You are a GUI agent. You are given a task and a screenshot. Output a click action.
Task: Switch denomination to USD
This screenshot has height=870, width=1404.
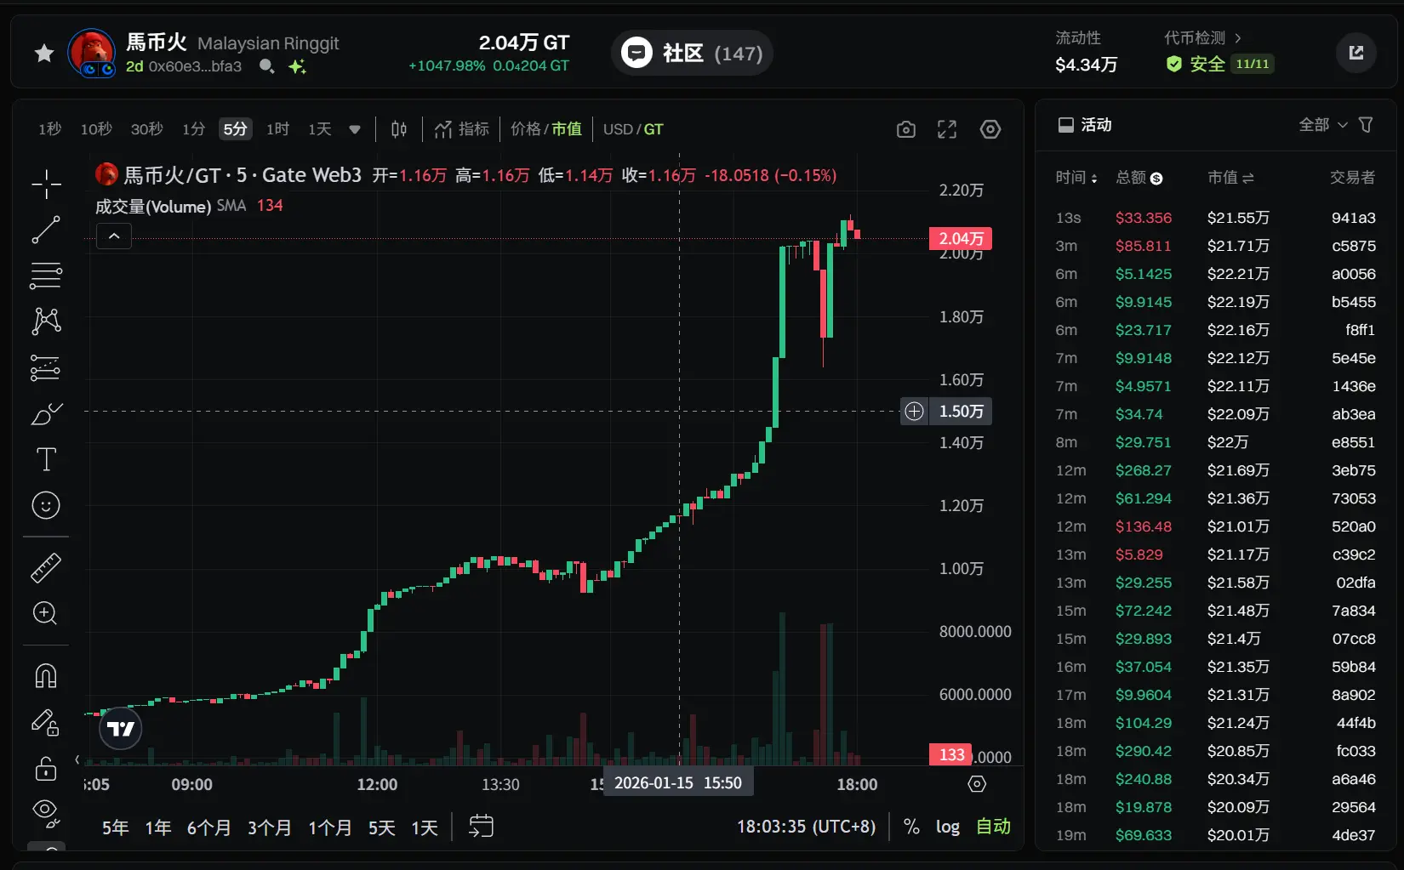[618, 129]
